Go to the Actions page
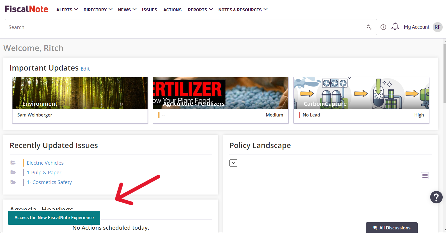Image resolution: width=446 pixels, height=233 pixels. (x=173, y=10)
